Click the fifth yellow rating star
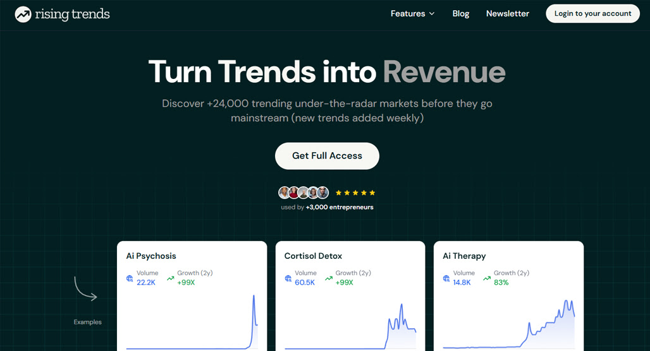 372,193
